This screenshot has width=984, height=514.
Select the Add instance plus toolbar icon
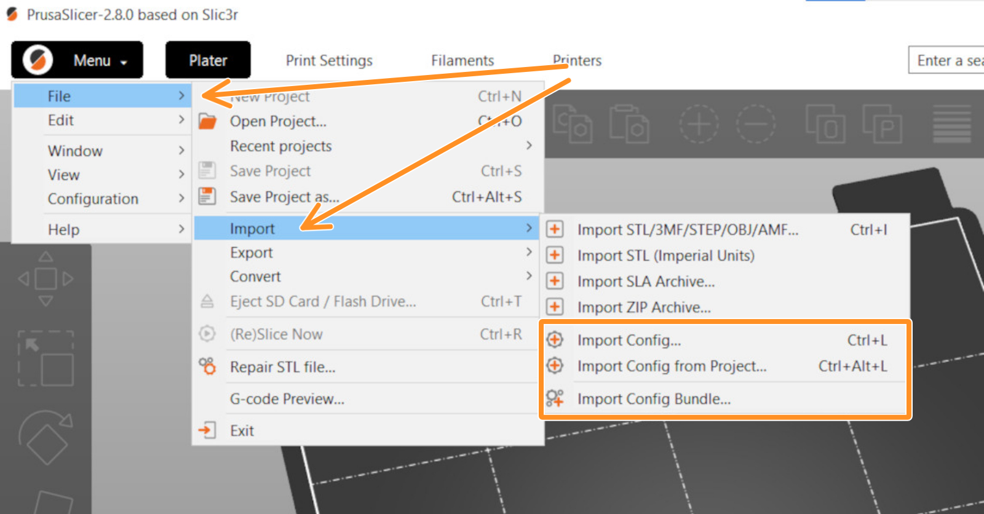point(699,124)
